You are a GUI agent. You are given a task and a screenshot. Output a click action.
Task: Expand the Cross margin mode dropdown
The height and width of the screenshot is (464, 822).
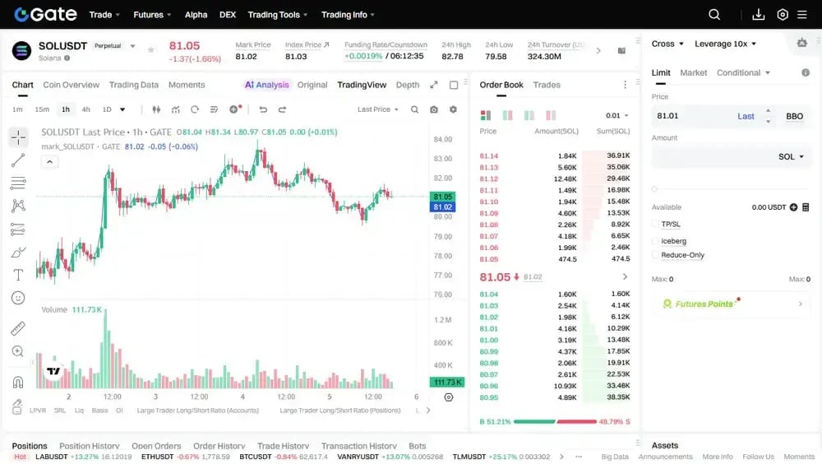click(667, 44)
